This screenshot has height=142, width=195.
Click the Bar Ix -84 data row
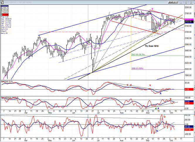point(4,33)
